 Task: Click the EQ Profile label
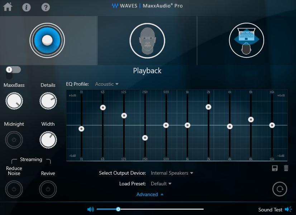(x=77, y=84)
